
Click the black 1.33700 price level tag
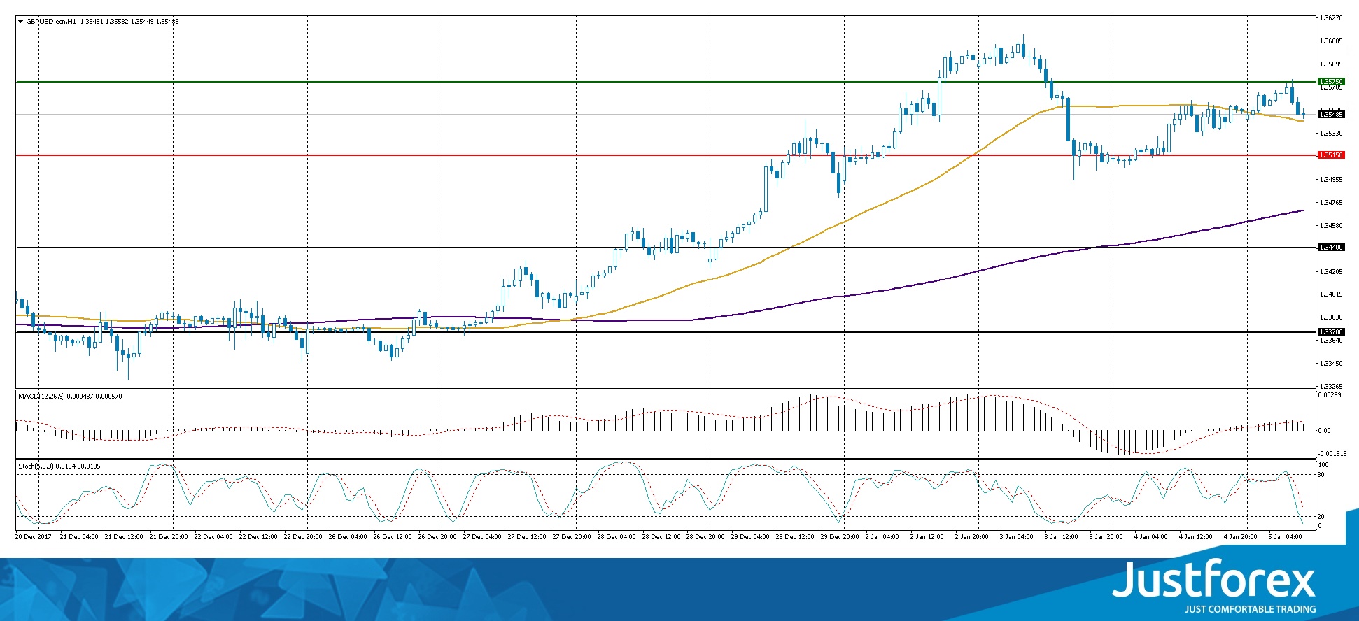1331,332
